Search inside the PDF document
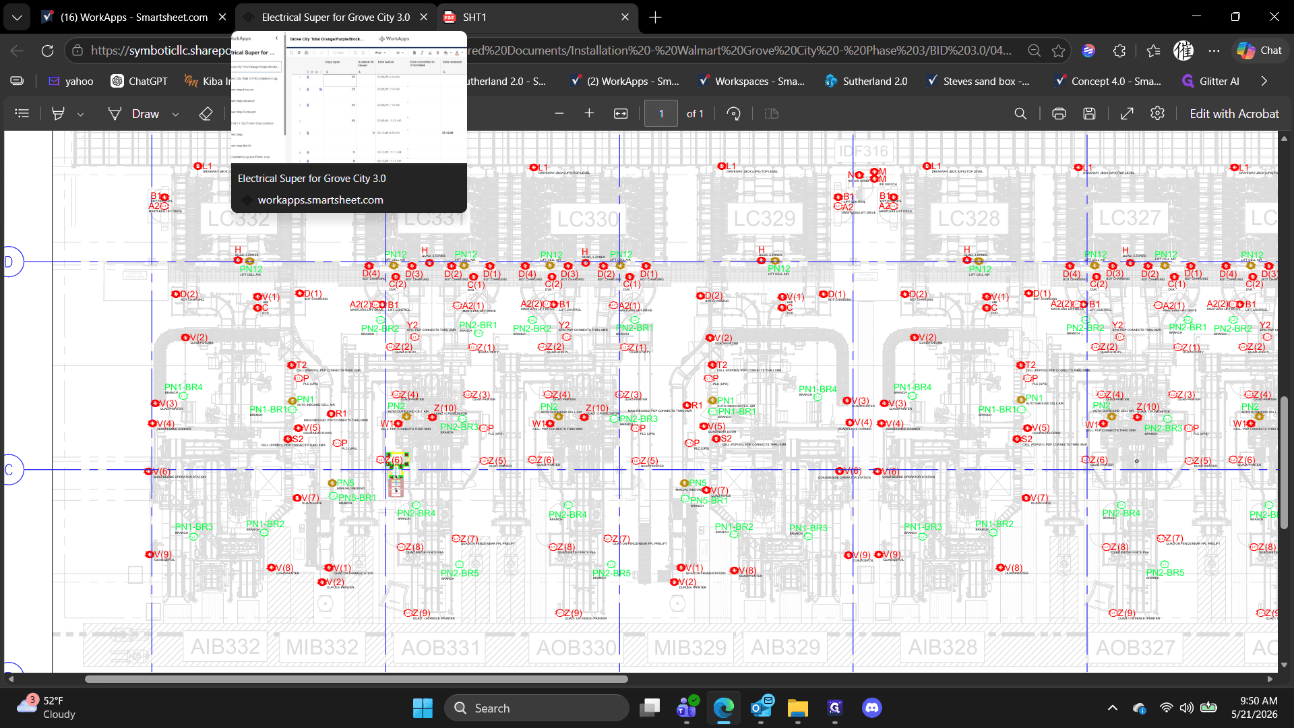This screenshot has width=1294, height=728. [x=1021, y=114]
